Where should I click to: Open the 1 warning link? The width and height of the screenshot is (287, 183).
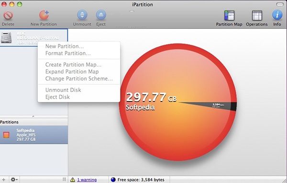(87, 180)
